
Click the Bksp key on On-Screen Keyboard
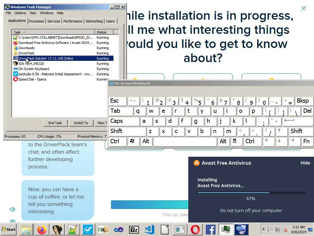click(304, 101)
